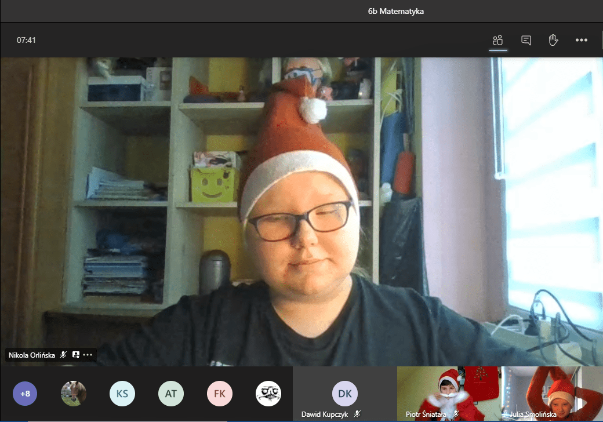Screen dimensions: 603x422
Task: Open the meeting chat
Action: pos(526,40)
